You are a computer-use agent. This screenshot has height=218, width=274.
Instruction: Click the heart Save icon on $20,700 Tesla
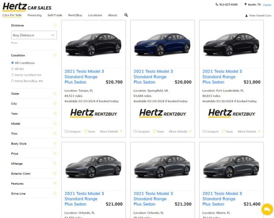86,131
